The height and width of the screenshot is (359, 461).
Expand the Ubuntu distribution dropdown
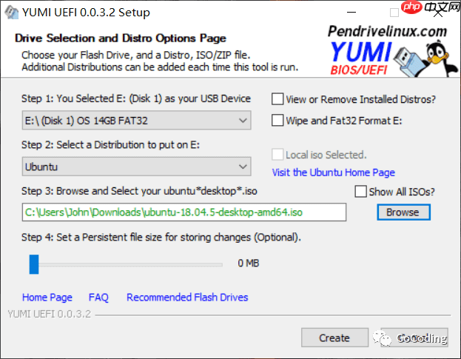(x=136, y=167)
